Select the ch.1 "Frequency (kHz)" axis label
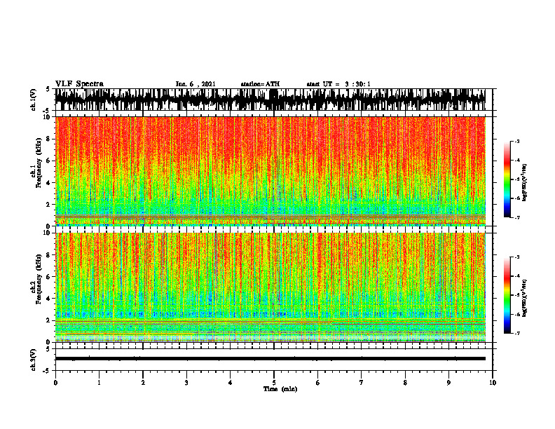The image size is (555, 429). [x=39, y=163]
